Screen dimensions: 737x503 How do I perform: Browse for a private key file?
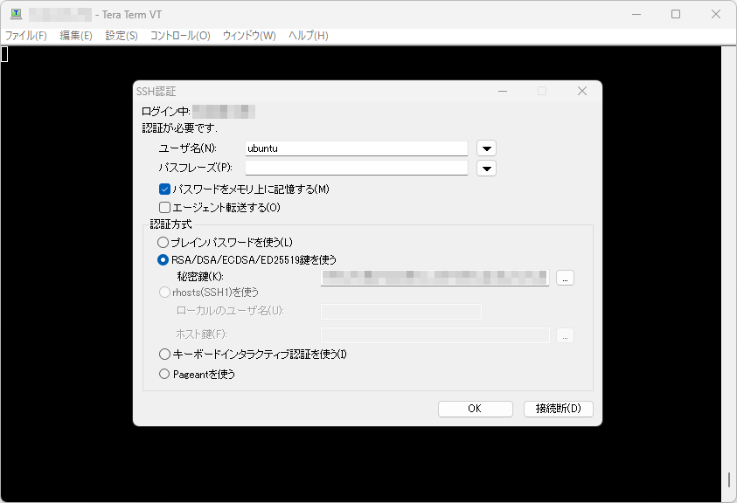pyautogui.click(x=566, y=278)
